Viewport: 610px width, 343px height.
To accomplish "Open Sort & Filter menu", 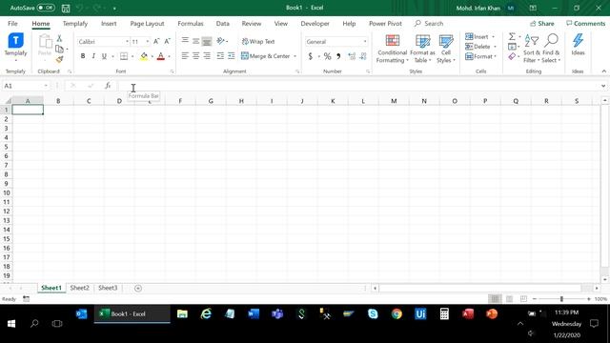I will [532, 49].
